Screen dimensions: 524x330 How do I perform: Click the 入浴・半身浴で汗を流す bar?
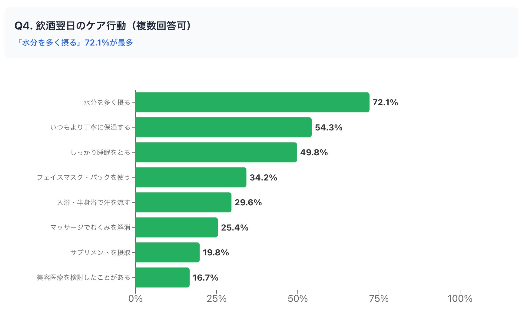[183, 202]
